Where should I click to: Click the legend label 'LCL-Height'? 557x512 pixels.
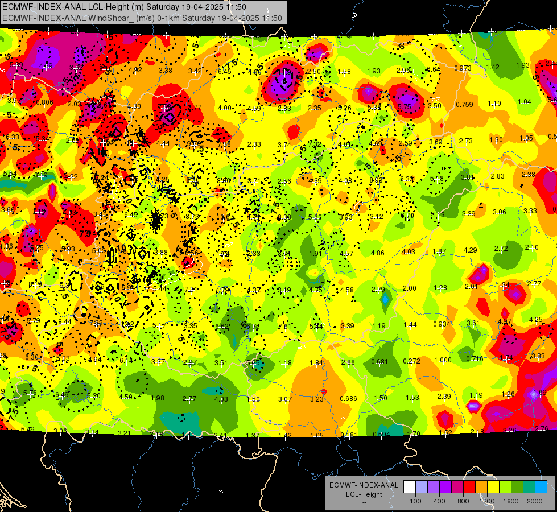pos(364,494)
